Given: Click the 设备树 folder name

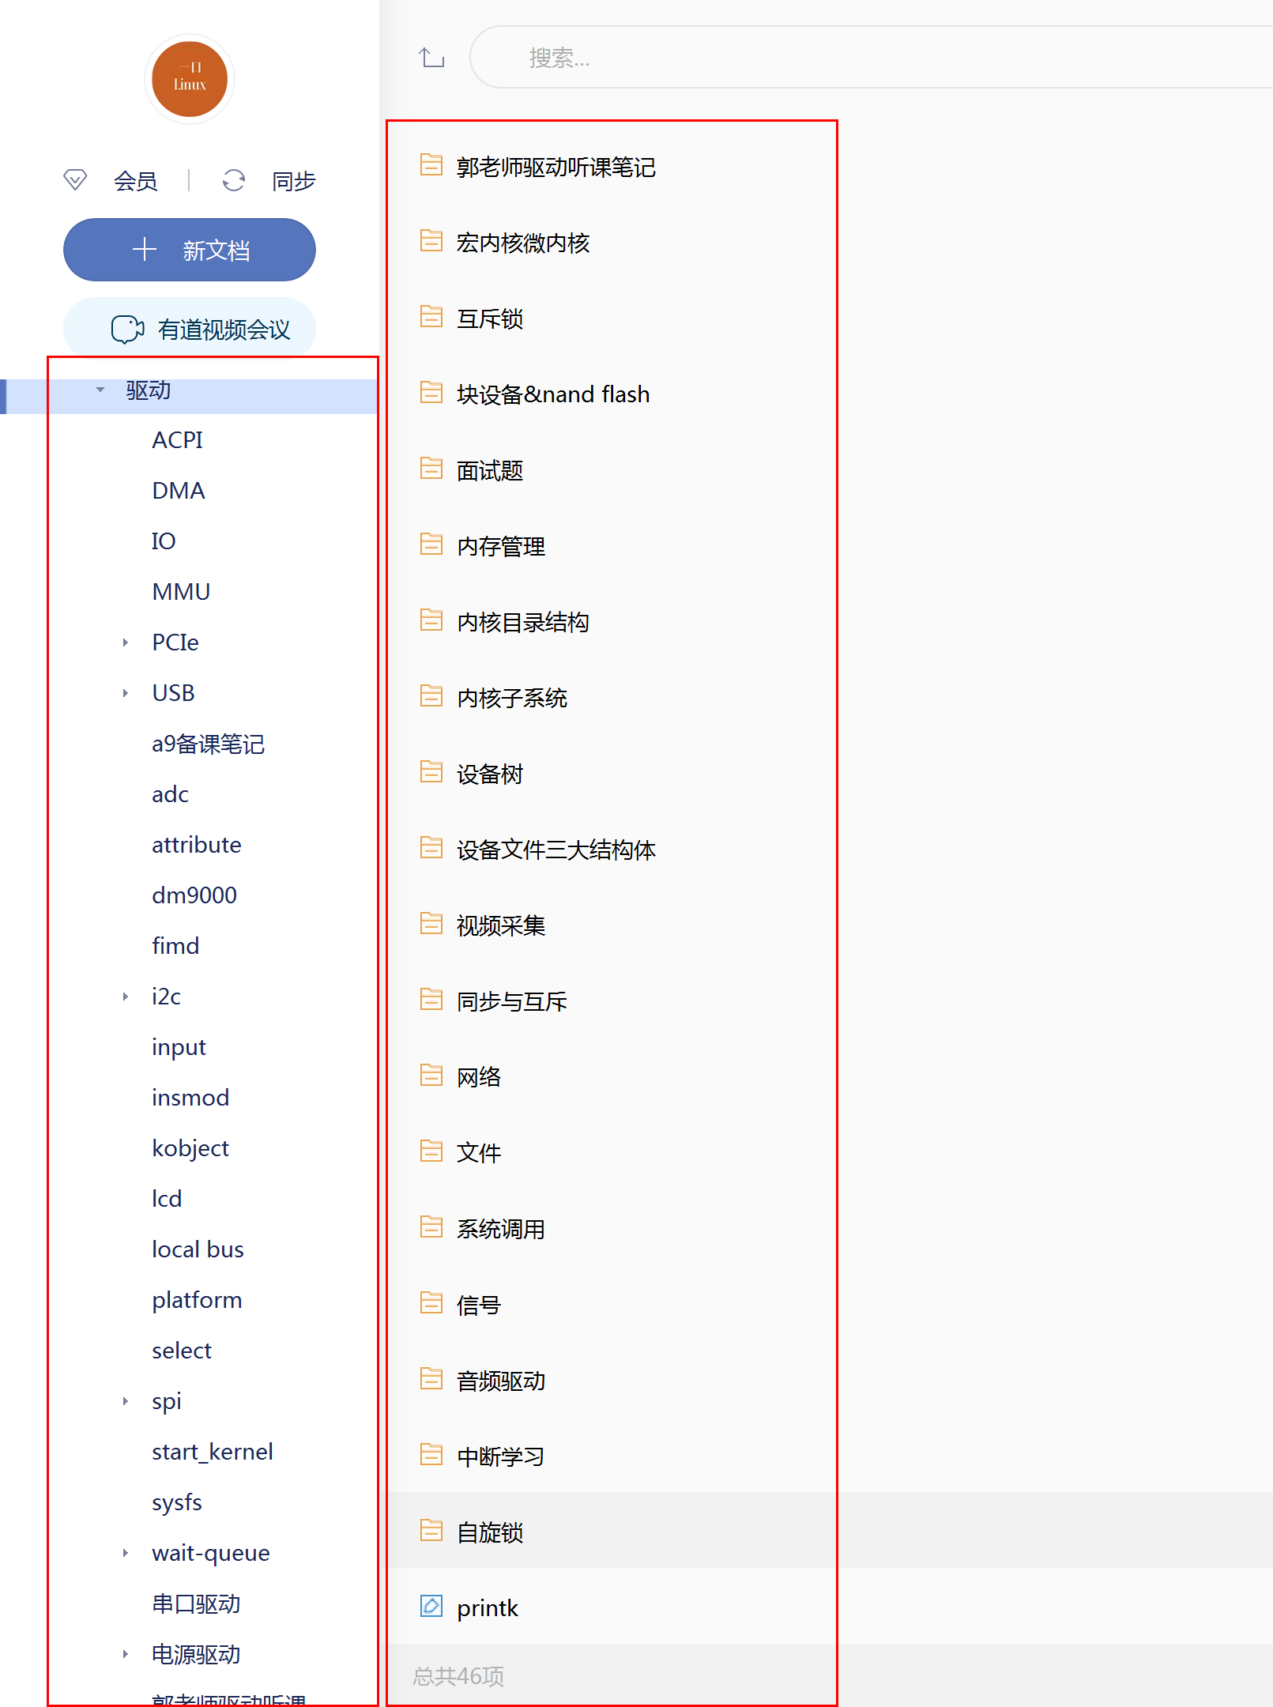Looking at the screenshot, I should (x=490, y=774).
